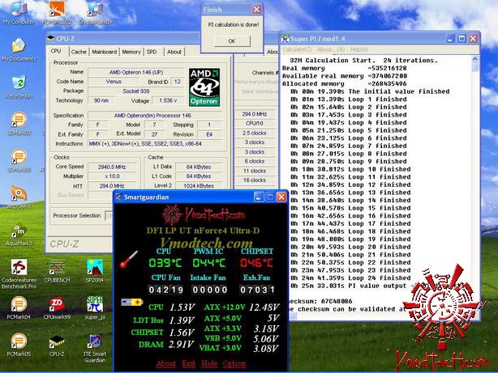The height and width of the screenshot is (373, 498).
Task: Click the battery voltage icon in Smartguardian
Action: click(132, 302)
